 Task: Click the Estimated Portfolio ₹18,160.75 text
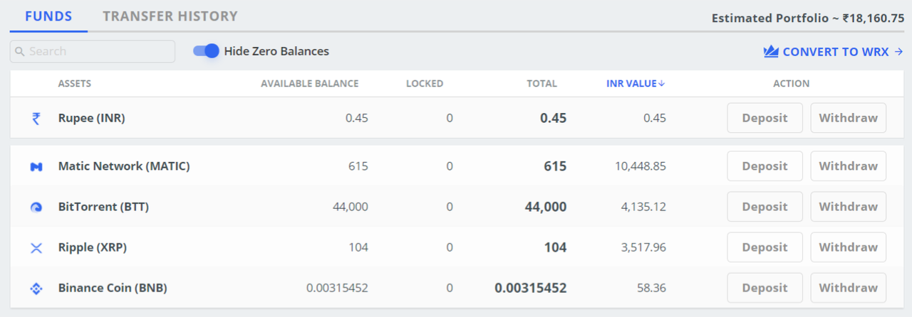(x=808, y=18)
